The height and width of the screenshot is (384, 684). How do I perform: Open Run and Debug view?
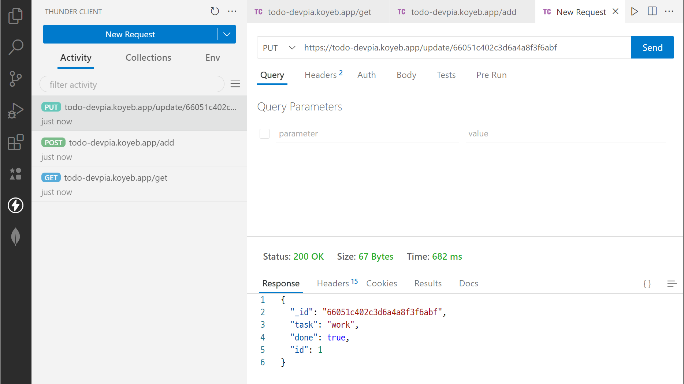coord(15,110)
